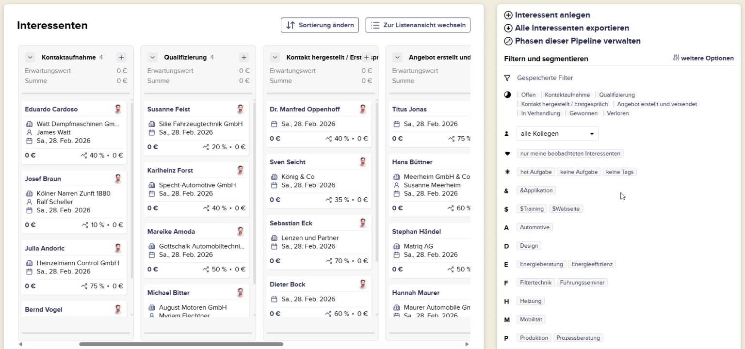Viewport: 745px width, 349px height.
Task: Click plus icon in Qualifizierung column header
Action: pyautogui.click(x=244, y=58)
